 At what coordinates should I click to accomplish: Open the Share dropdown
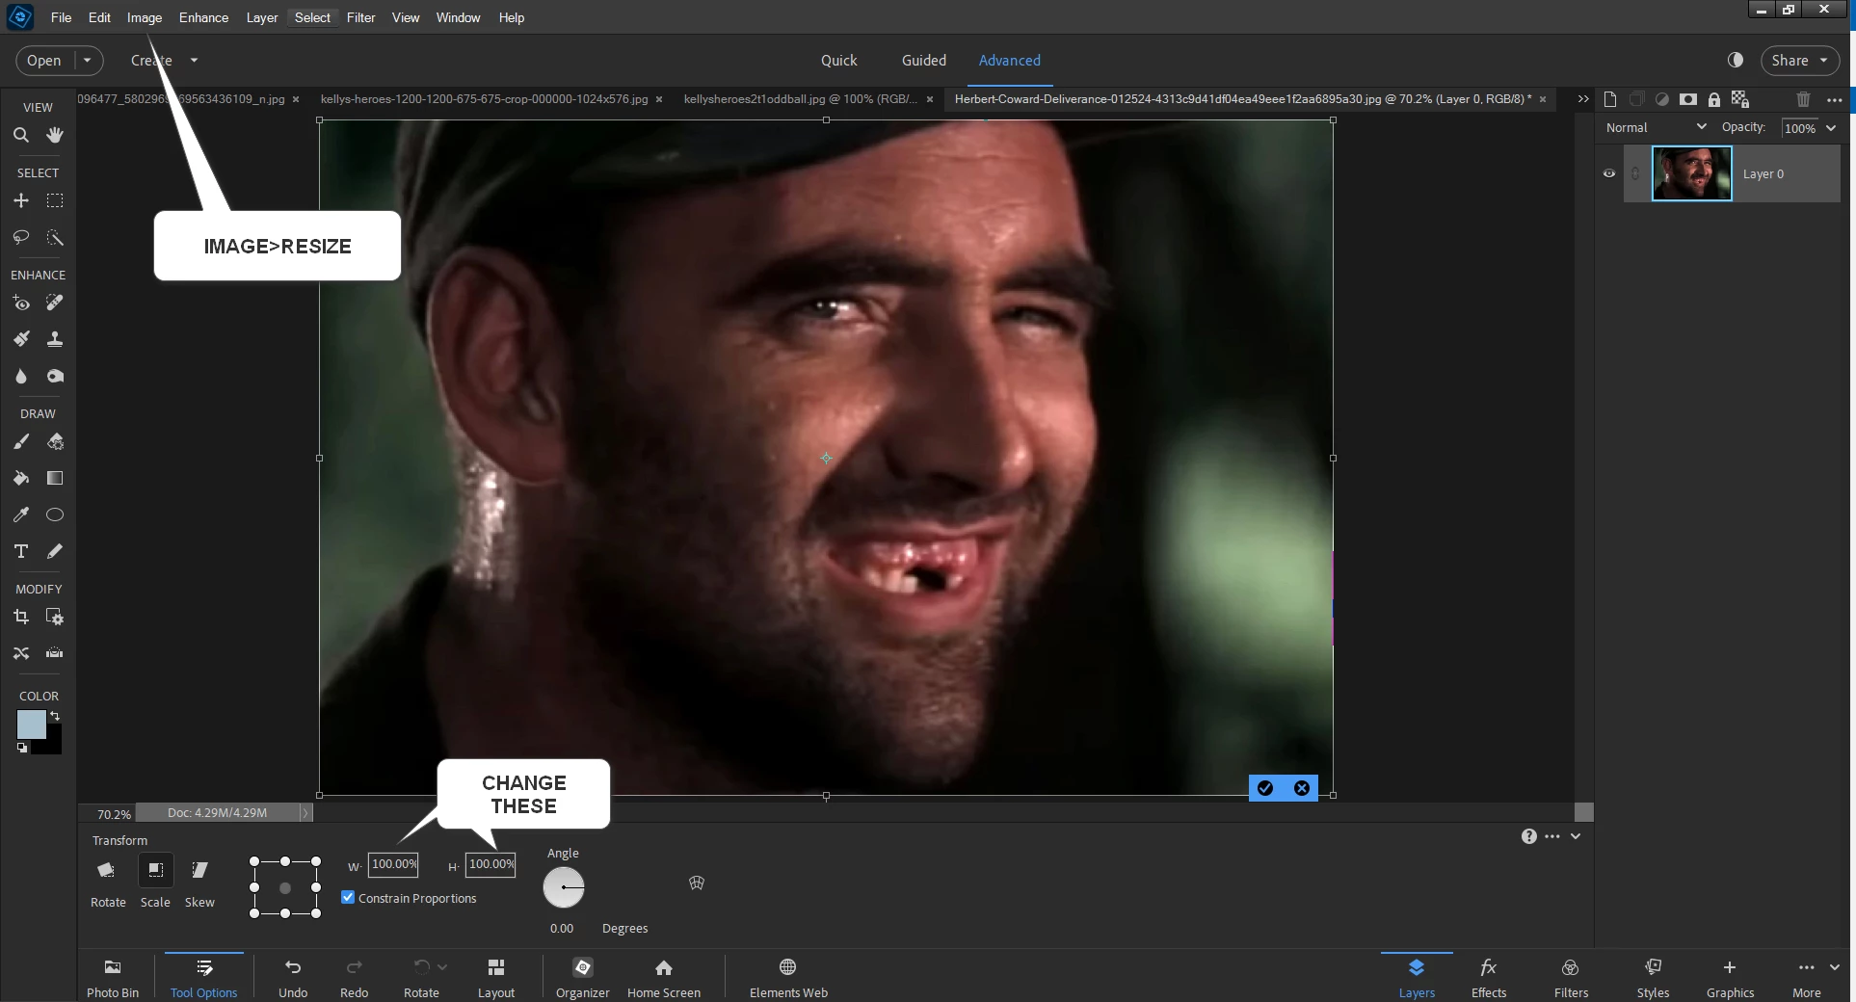(1800, 60)
